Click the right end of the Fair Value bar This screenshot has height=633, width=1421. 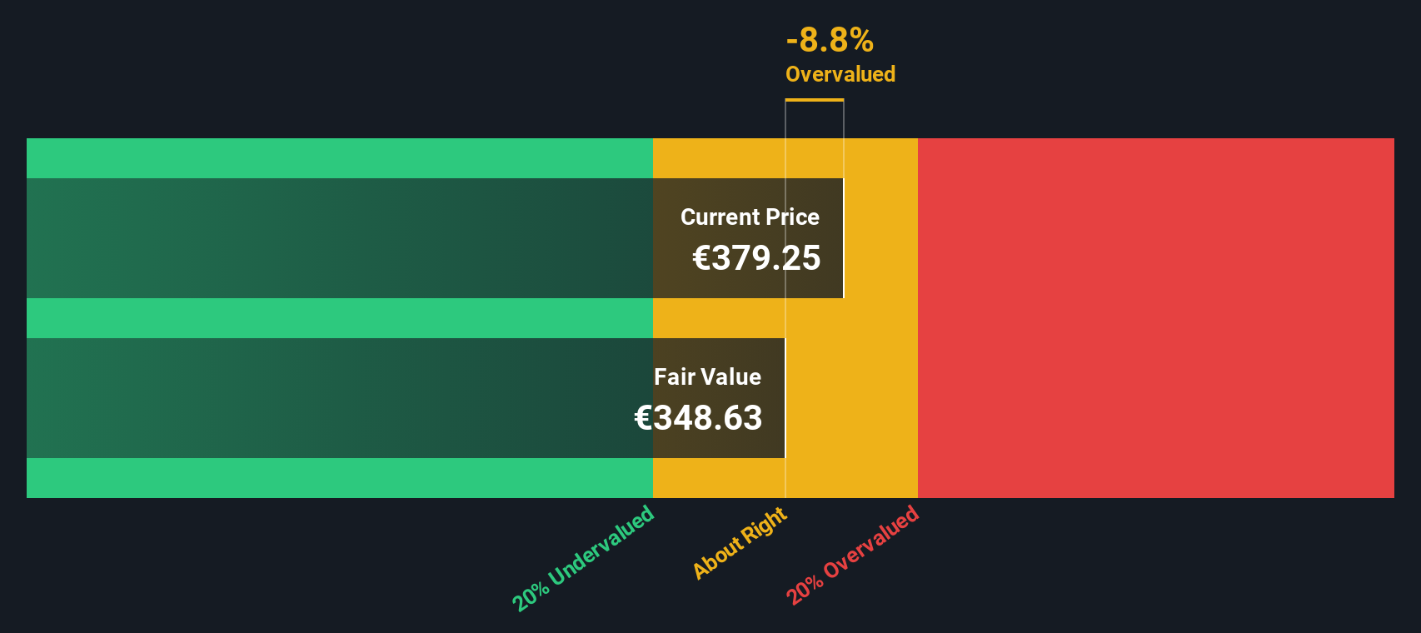pos(784,398)
